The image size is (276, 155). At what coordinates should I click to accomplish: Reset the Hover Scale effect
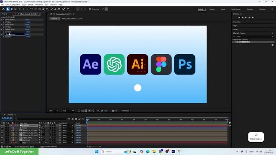coord(27,25)
